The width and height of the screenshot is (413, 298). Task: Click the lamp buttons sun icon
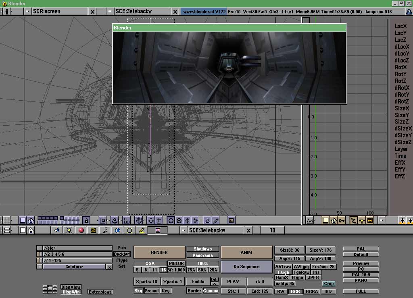click(x=69, y=230)
